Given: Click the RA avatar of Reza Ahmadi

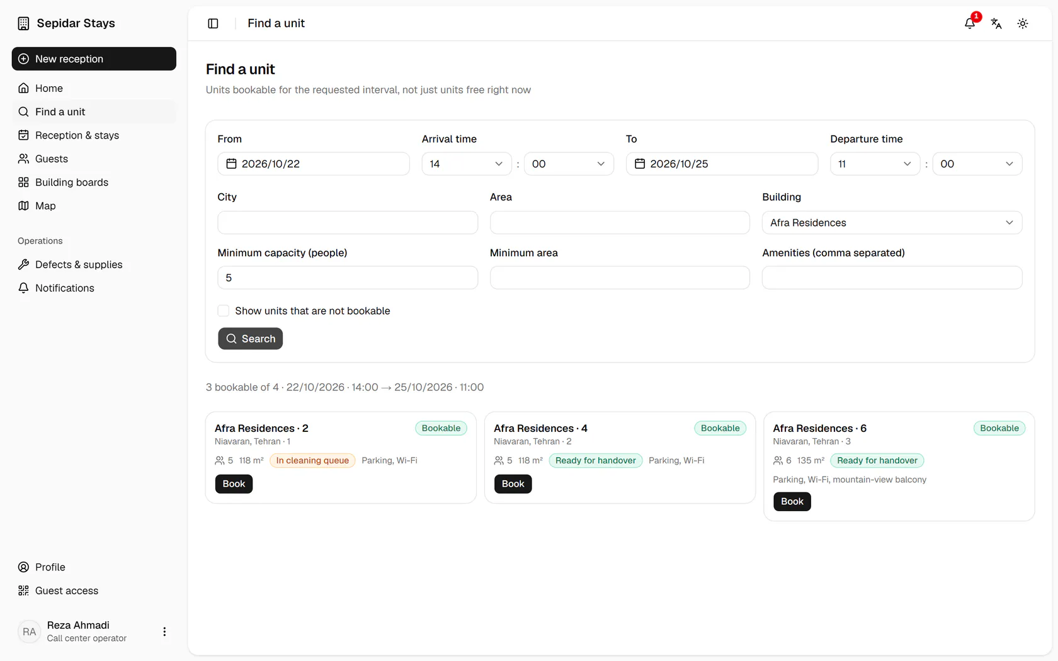Looking at the screenshot, I should coord(30,631).
